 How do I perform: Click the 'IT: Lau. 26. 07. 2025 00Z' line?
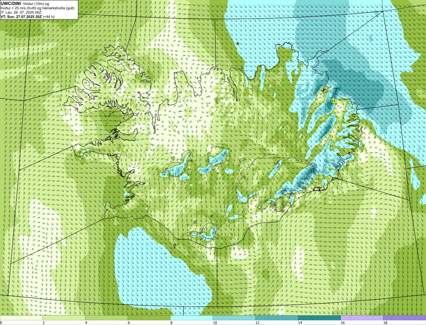[21, 12]
